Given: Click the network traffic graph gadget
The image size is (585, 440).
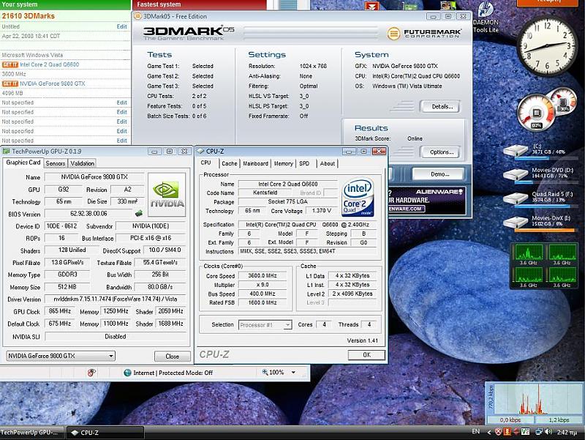Looking at the screenshot, I should [535, 403].
